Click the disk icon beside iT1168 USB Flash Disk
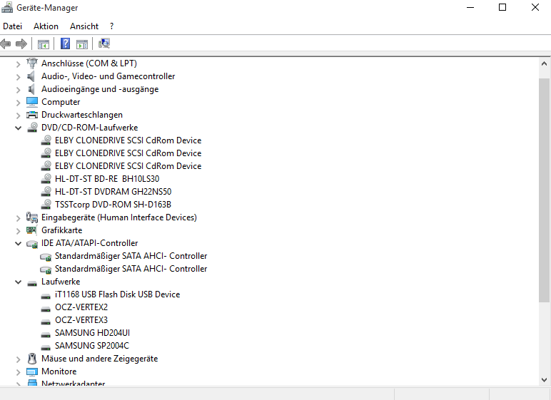 pyautogui.click(x=46, y=297)
